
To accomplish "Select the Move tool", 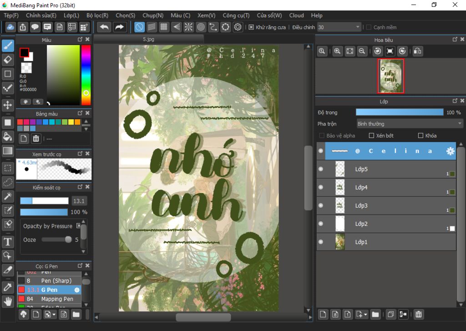I will pos(8,105).
